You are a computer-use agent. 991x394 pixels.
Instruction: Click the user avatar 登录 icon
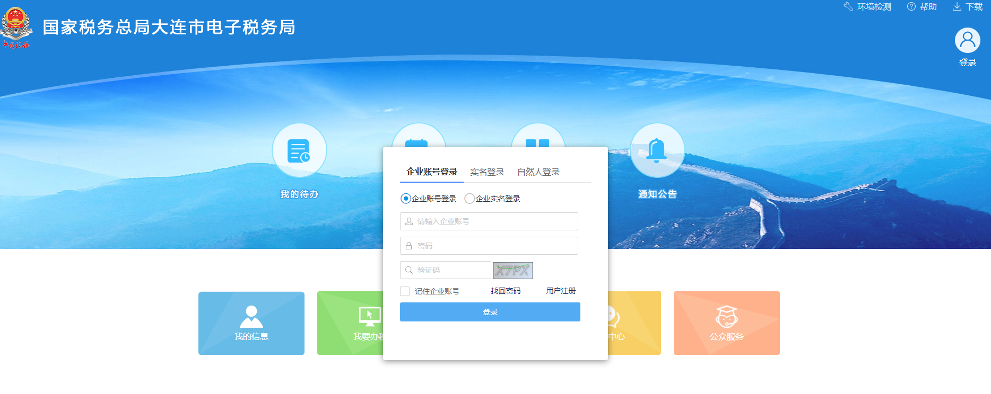tap(967, 40)
